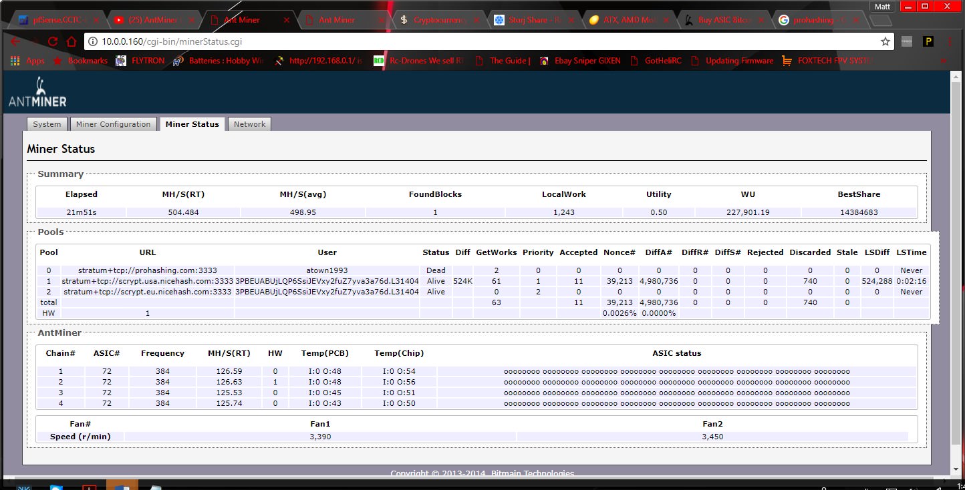This screenshot has height=490, width=965.
Task: Go back using the browser back arrow
Action: coord(16,41)
